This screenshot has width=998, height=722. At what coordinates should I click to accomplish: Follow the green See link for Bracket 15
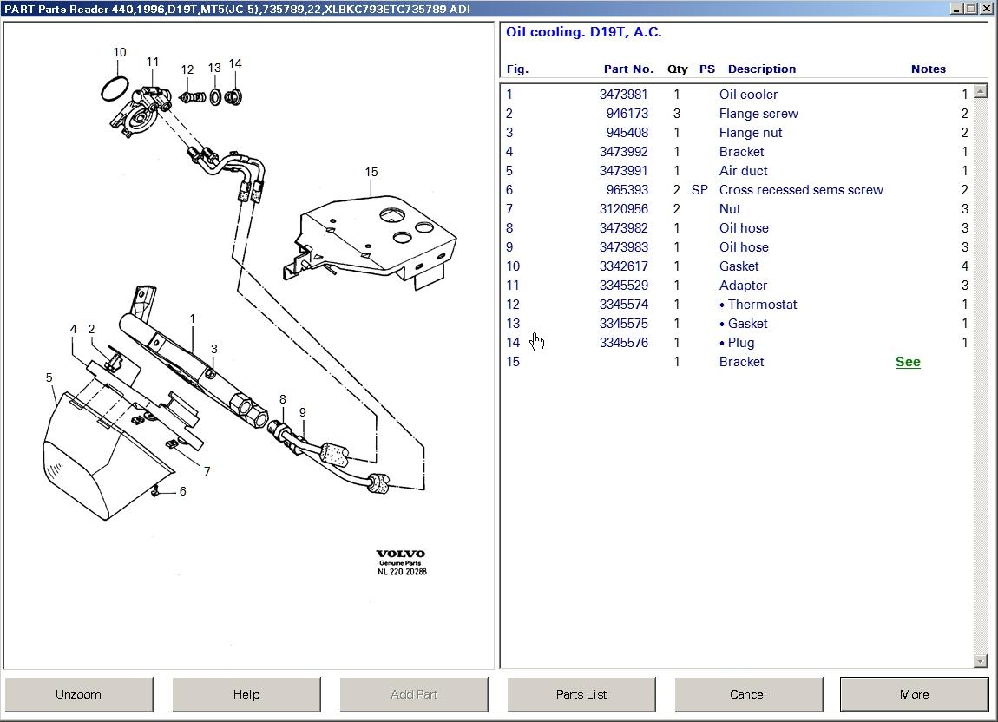(x=908, y=362)
